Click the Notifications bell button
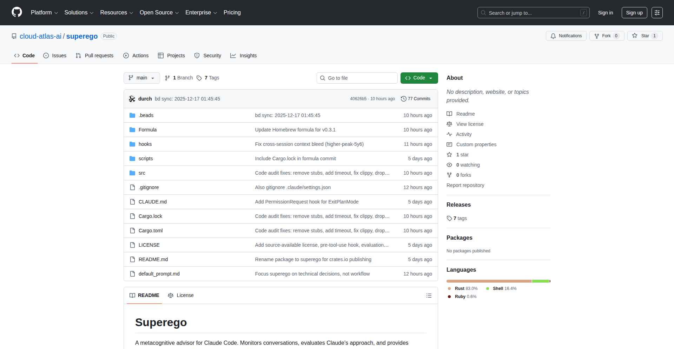The width and height of the screenshot is (674, 349). [566, 36]
